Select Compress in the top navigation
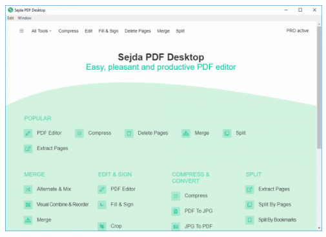326x237 pixels. click(x=68, y=31)
